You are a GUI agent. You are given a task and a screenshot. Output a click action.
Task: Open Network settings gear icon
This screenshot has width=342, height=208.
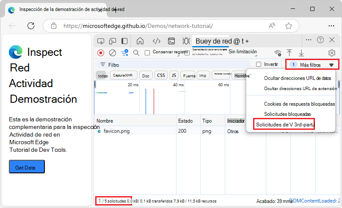(332, 53)
